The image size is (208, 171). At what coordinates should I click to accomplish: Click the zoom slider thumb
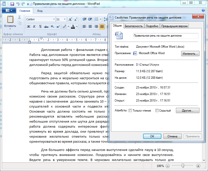click(x=183, y=166)
